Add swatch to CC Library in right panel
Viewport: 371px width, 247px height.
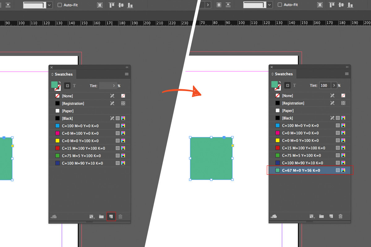pyautogui.click(x=274, y=216)
